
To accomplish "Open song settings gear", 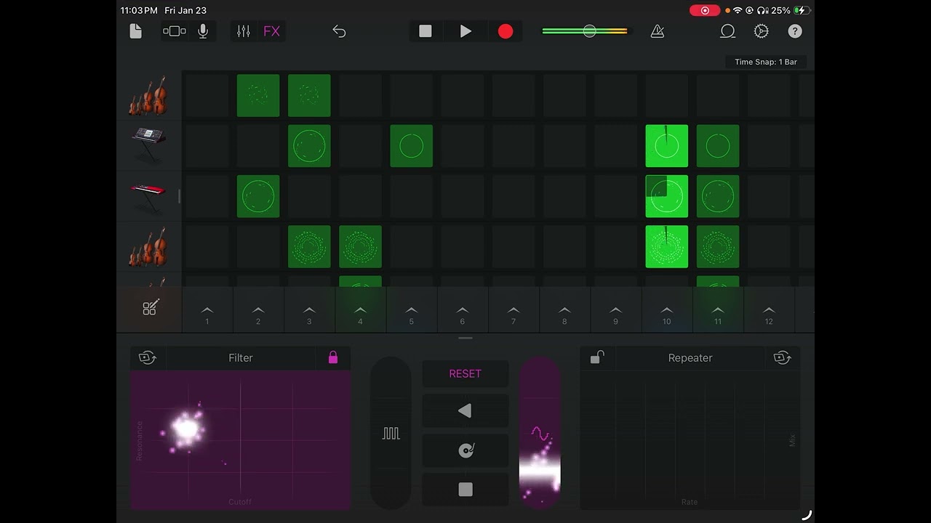I will coord(762,31).
